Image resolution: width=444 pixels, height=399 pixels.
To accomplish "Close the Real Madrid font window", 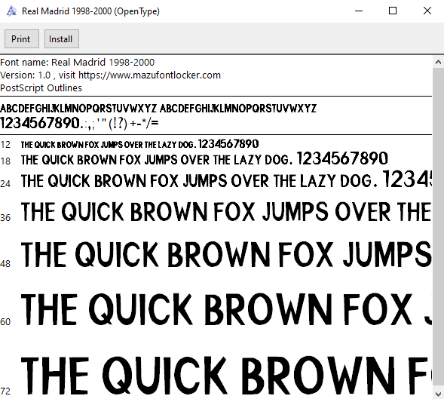I will click(427, 11).
